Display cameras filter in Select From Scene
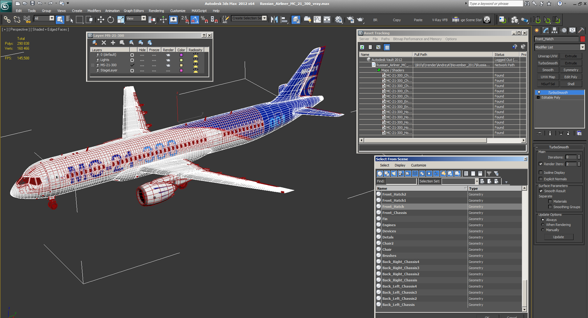The image size is (588, 318). pos(401,173)
